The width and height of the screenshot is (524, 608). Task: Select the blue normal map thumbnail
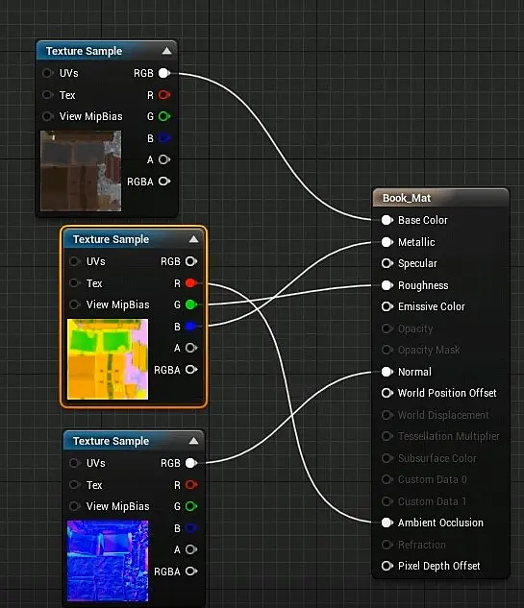(x=108, y=561)
